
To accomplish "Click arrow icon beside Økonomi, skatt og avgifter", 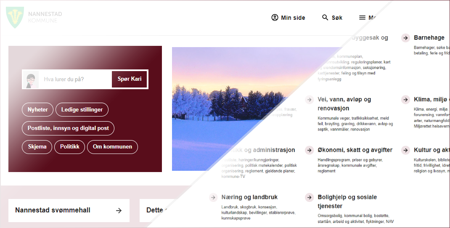I will 309,150.
